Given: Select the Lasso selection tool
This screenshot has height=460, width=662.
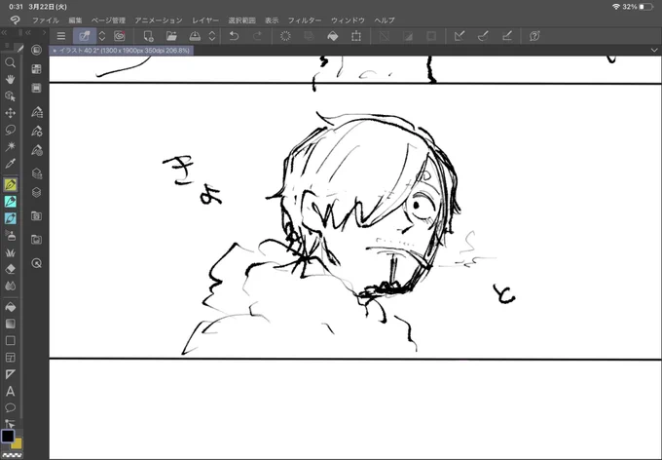Looking at the screenshot, I should 10,130.
